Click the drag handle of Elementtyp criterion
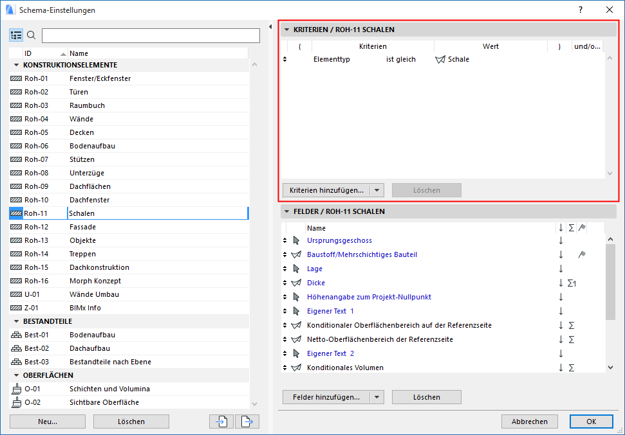 [285, 59]
